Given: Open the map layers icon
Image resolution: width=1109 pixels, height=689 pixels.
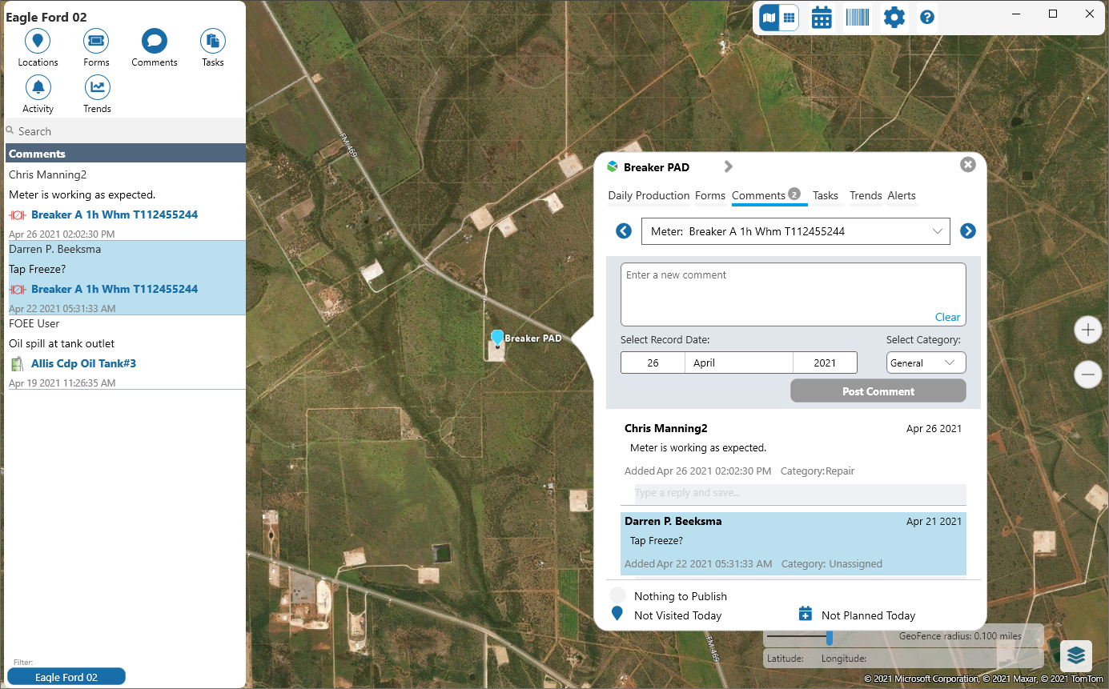Looking at the screenshot, I should pos(1075,656).
